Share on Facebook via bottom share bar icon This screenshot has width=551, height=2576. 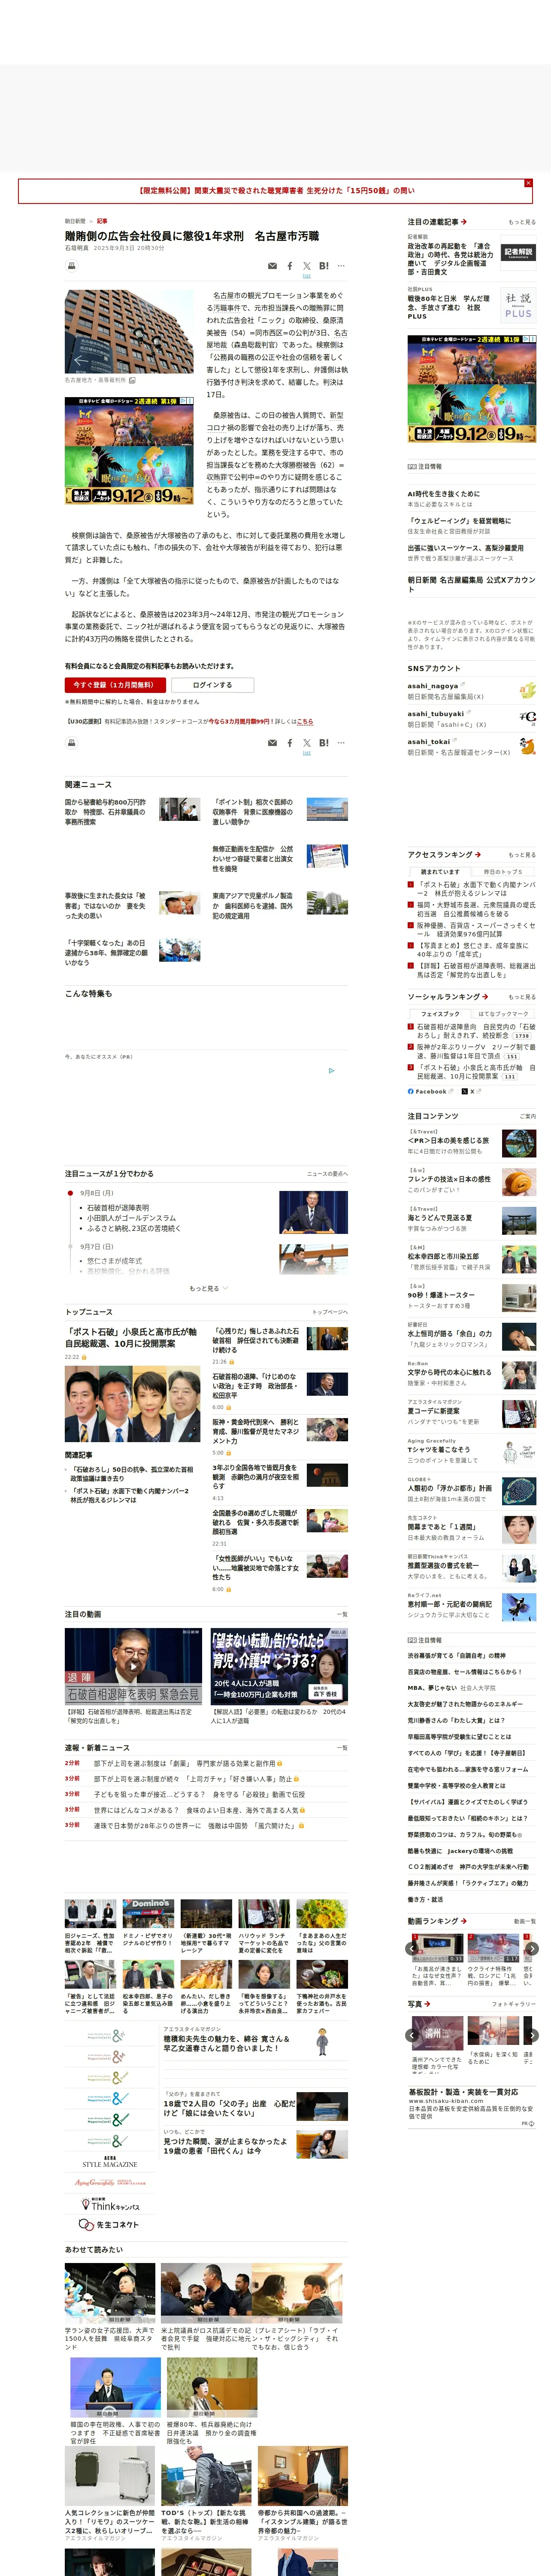pyautogui.click(x=290, y=743)
